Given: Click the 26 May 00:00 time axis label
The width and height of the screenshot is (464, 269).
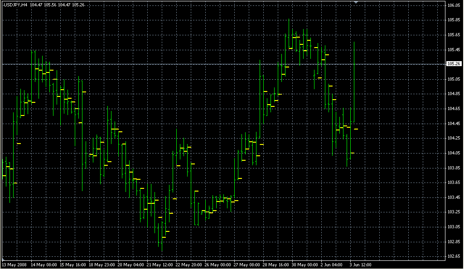Looking at the screenshot, I should coord(217,264).
